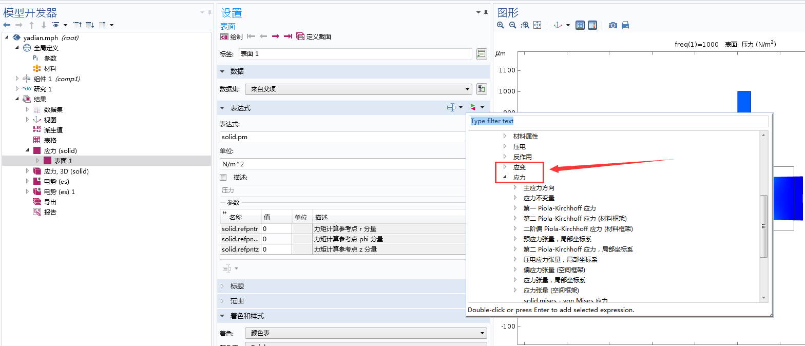Open the 数据集 dropdown
Viewport: 805px width, 346px height.
(358, 89)
